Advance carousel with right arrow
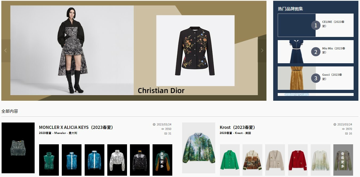 [262, 50]
